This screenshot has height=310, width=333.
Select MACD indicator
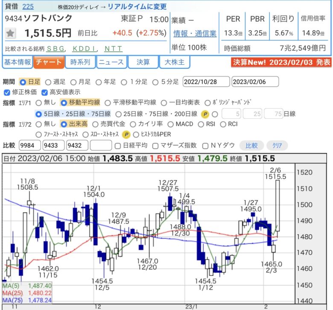point(170,124)
